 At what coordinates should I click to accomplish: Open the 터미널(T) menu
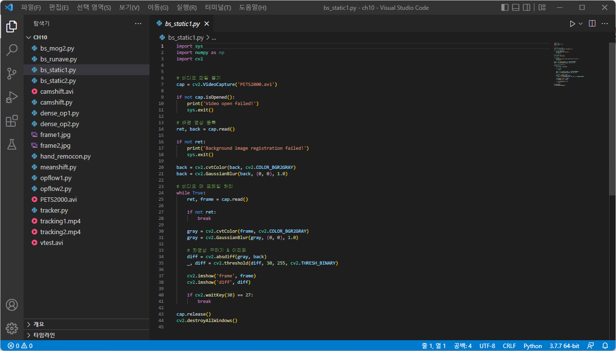click(x=218, y=8)
